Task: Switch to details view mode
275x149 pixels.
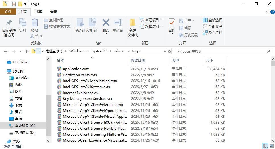Action: click(265, 146)
